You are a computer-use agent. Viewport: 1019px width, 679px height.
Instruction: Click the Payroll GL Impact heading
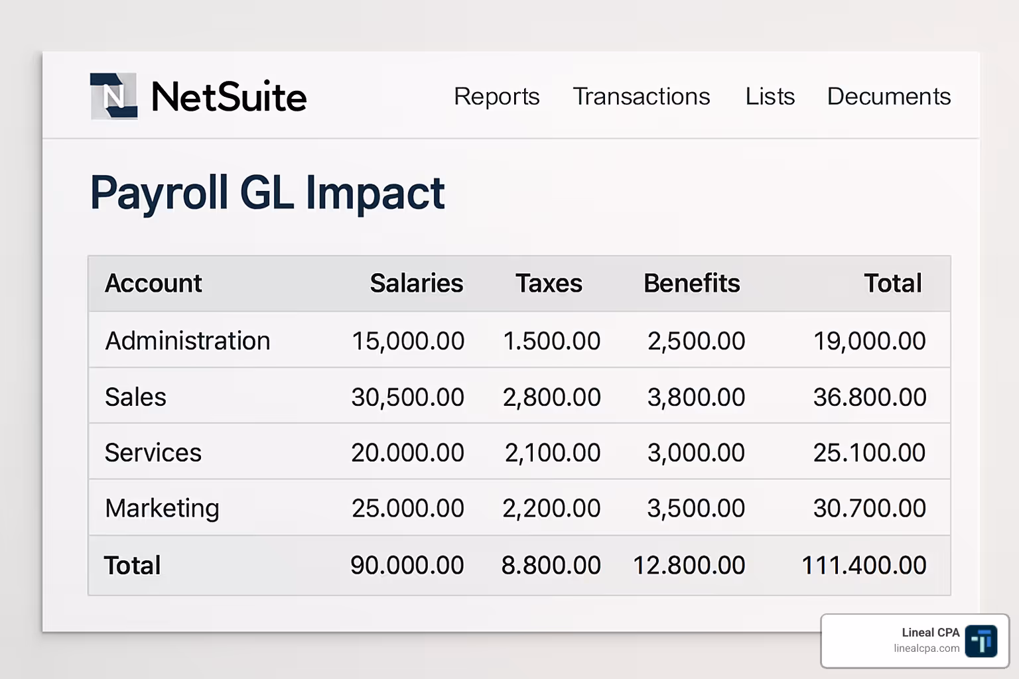click(x=267, y=193)
